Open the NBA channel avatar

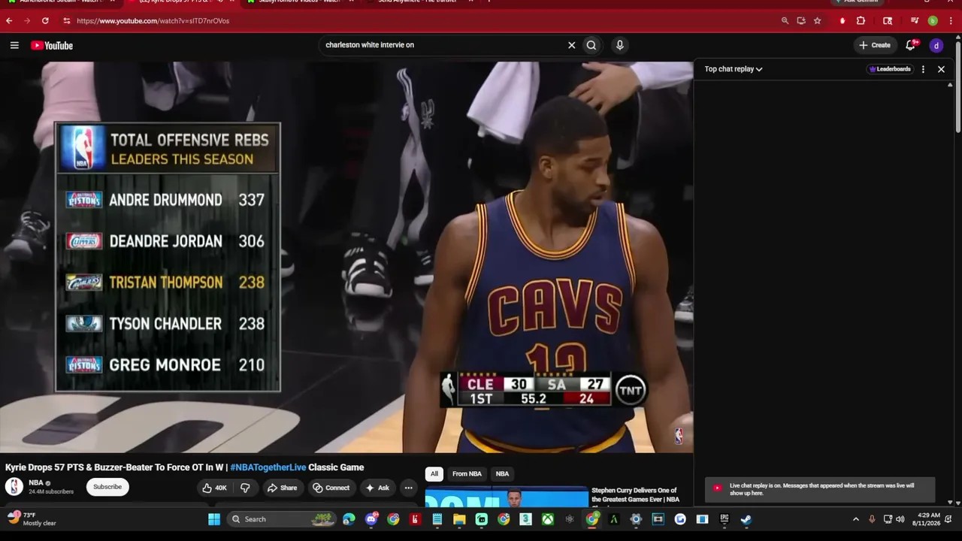point(14,487)
